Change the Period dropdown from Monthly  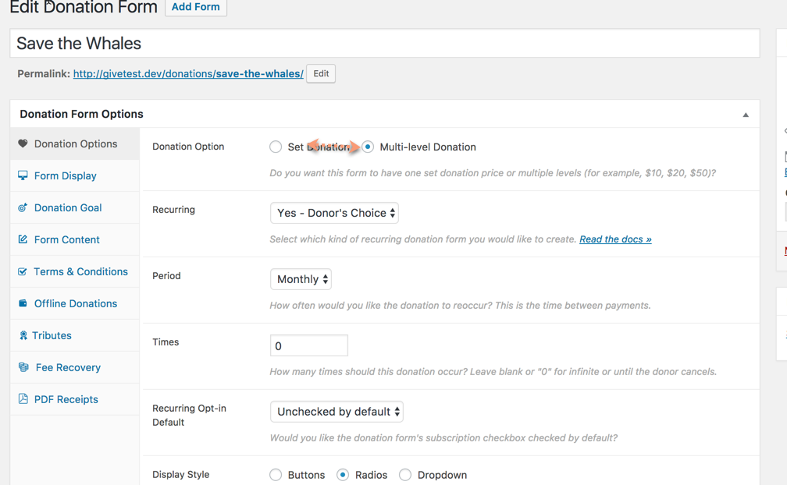coord(301,278)
